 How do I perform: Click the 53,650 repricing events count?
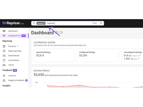(x=39, y=75)
